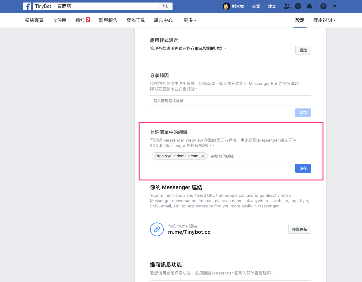The height and width of the screenshot is (282, 362).
Task: Click the 輸入應用程式編號 input field
Action: click(230, 101)
